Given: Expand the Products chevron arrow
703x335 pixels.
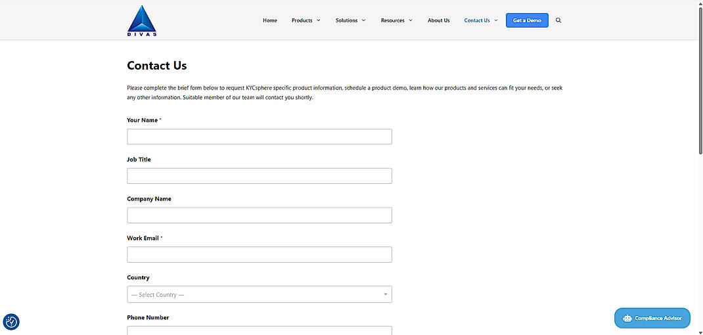Looking at the screenshot, I should coord(319,20).
